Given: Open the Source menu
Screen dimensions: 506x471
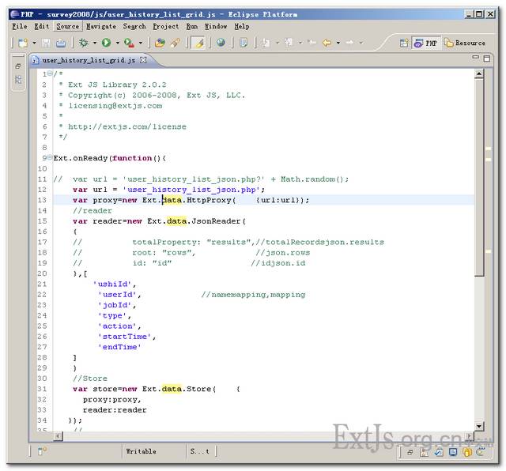Looking at the screenshot, I should [x=68, y=26].
